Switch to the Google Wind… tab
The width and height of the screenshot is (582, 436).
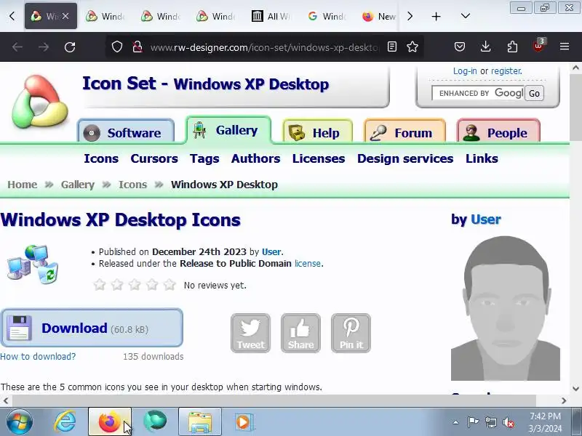(x=327, y=16)
